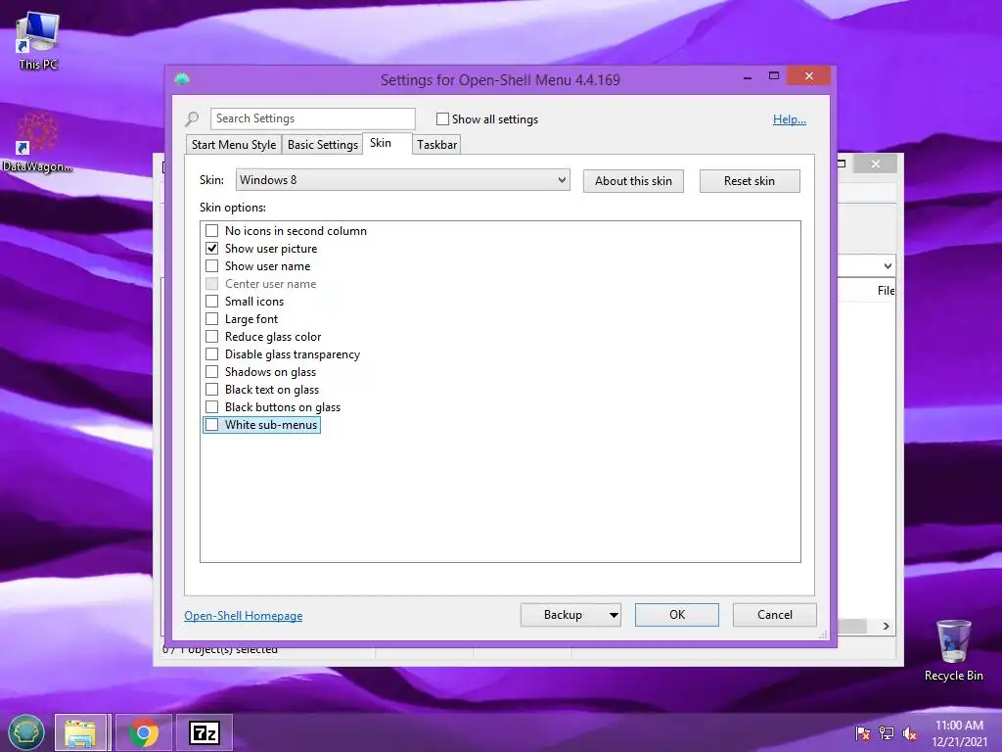This screenshot has height=752, width=1002.
Task: Open File Explorer from the taskbar
Action: (80, 732)
